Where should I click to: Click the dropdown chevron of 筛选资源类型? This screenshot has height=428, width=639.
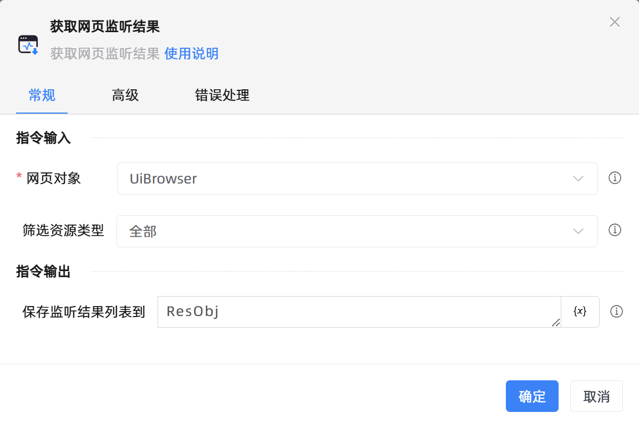click(578, 231)
